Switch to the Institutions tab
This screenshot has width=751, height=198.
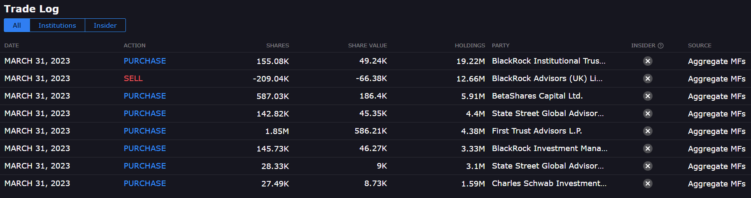point(57,25)
